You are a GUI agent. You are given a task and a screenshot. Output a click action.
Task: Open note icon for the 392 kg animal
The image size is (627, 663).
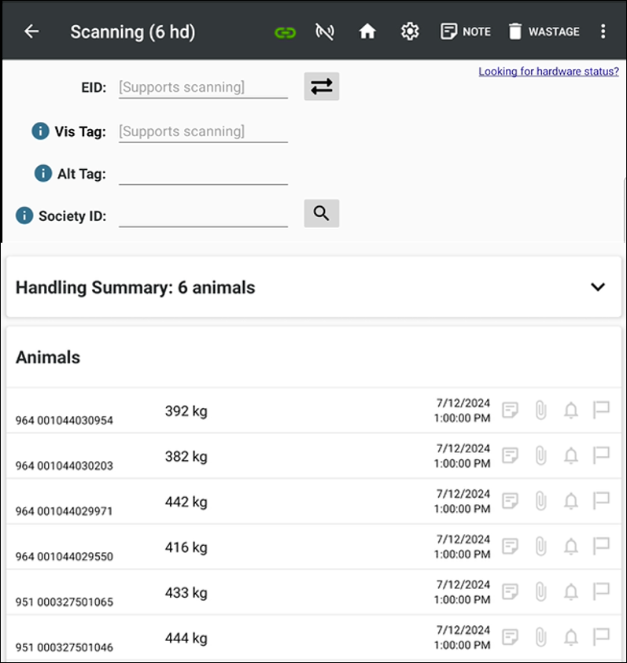click(x=511, y=410)
